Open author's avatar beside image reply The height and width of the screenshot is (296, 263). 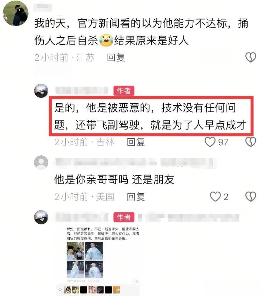(x=41, y=217)
